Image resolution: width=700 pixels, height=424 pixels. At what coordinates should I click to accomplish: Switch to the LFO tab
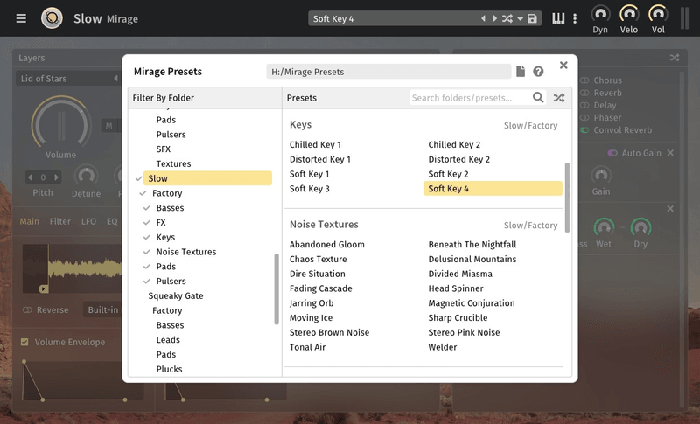pos(88,222)
